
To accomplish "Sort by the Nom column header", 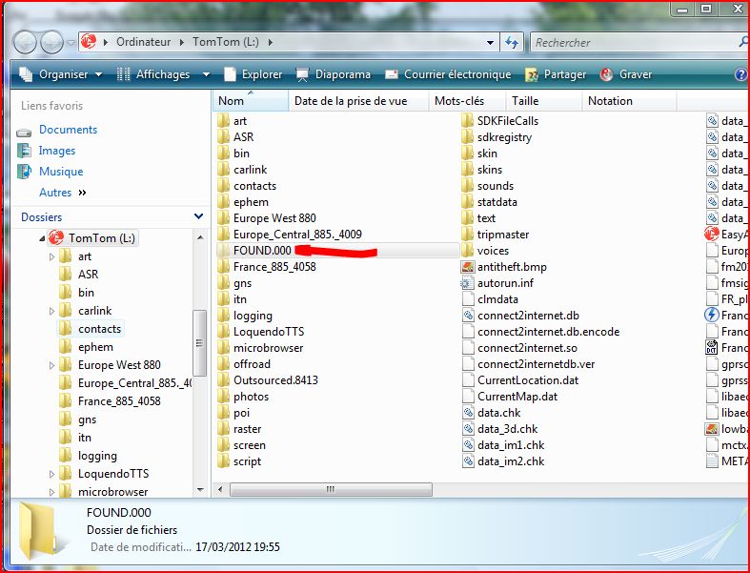I will pyautogui.click(x=251, y=101).
